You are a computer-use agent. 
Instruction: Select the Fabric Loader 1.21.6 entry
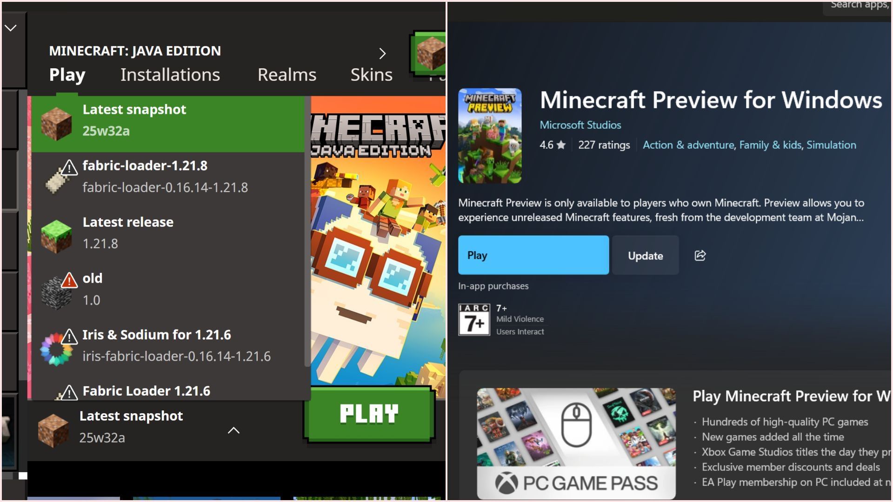[168, 390]
